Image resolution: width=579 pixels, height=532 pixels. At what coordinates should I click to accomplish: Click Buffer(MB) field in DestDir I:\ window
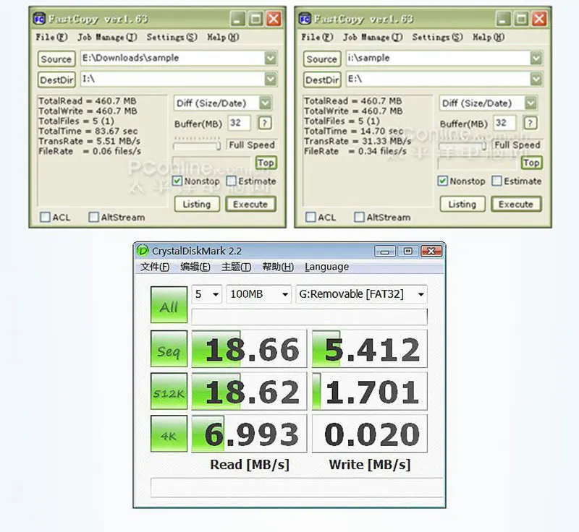pos(239,123)
